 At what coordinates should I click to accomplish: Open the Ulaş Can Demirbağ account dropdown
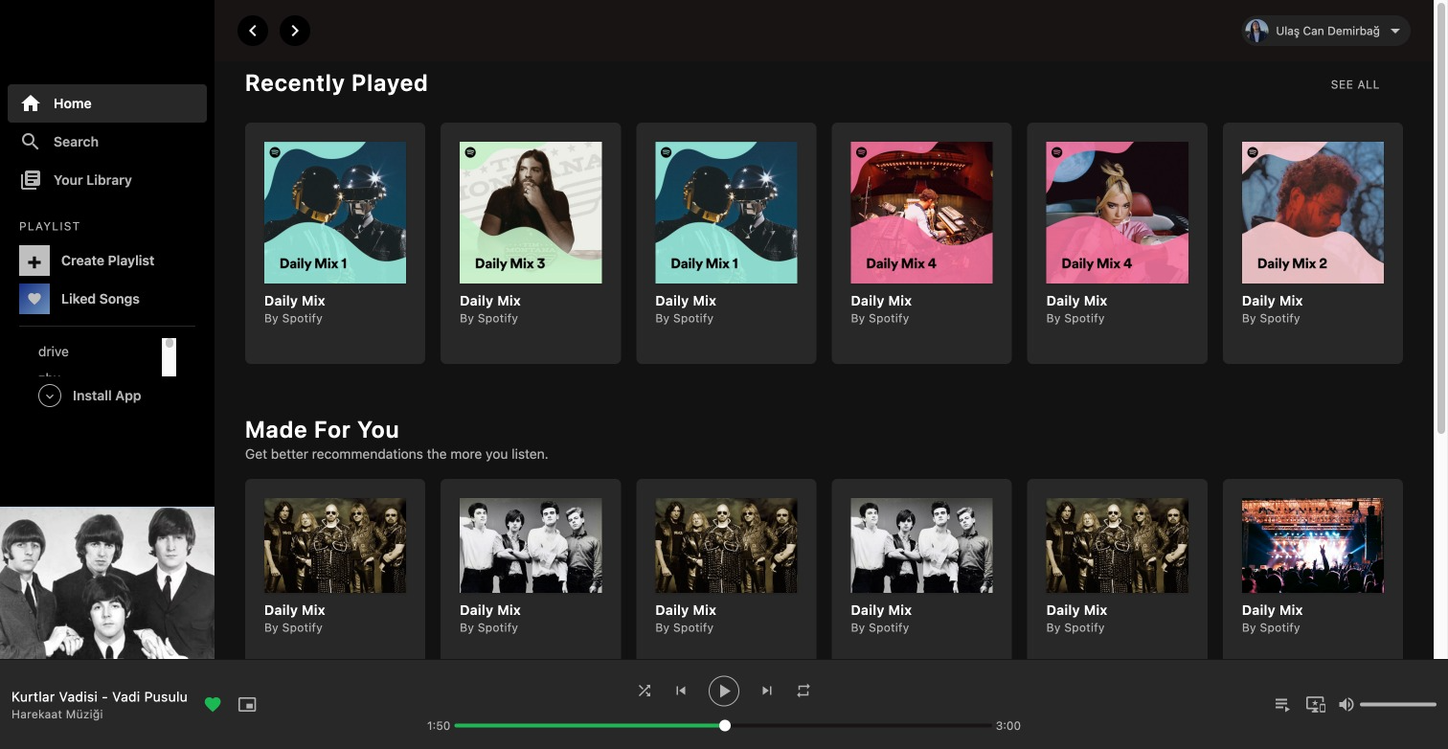1325,31
